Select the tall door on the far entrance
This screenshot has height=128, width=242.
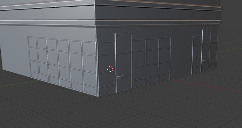(206, 51)
